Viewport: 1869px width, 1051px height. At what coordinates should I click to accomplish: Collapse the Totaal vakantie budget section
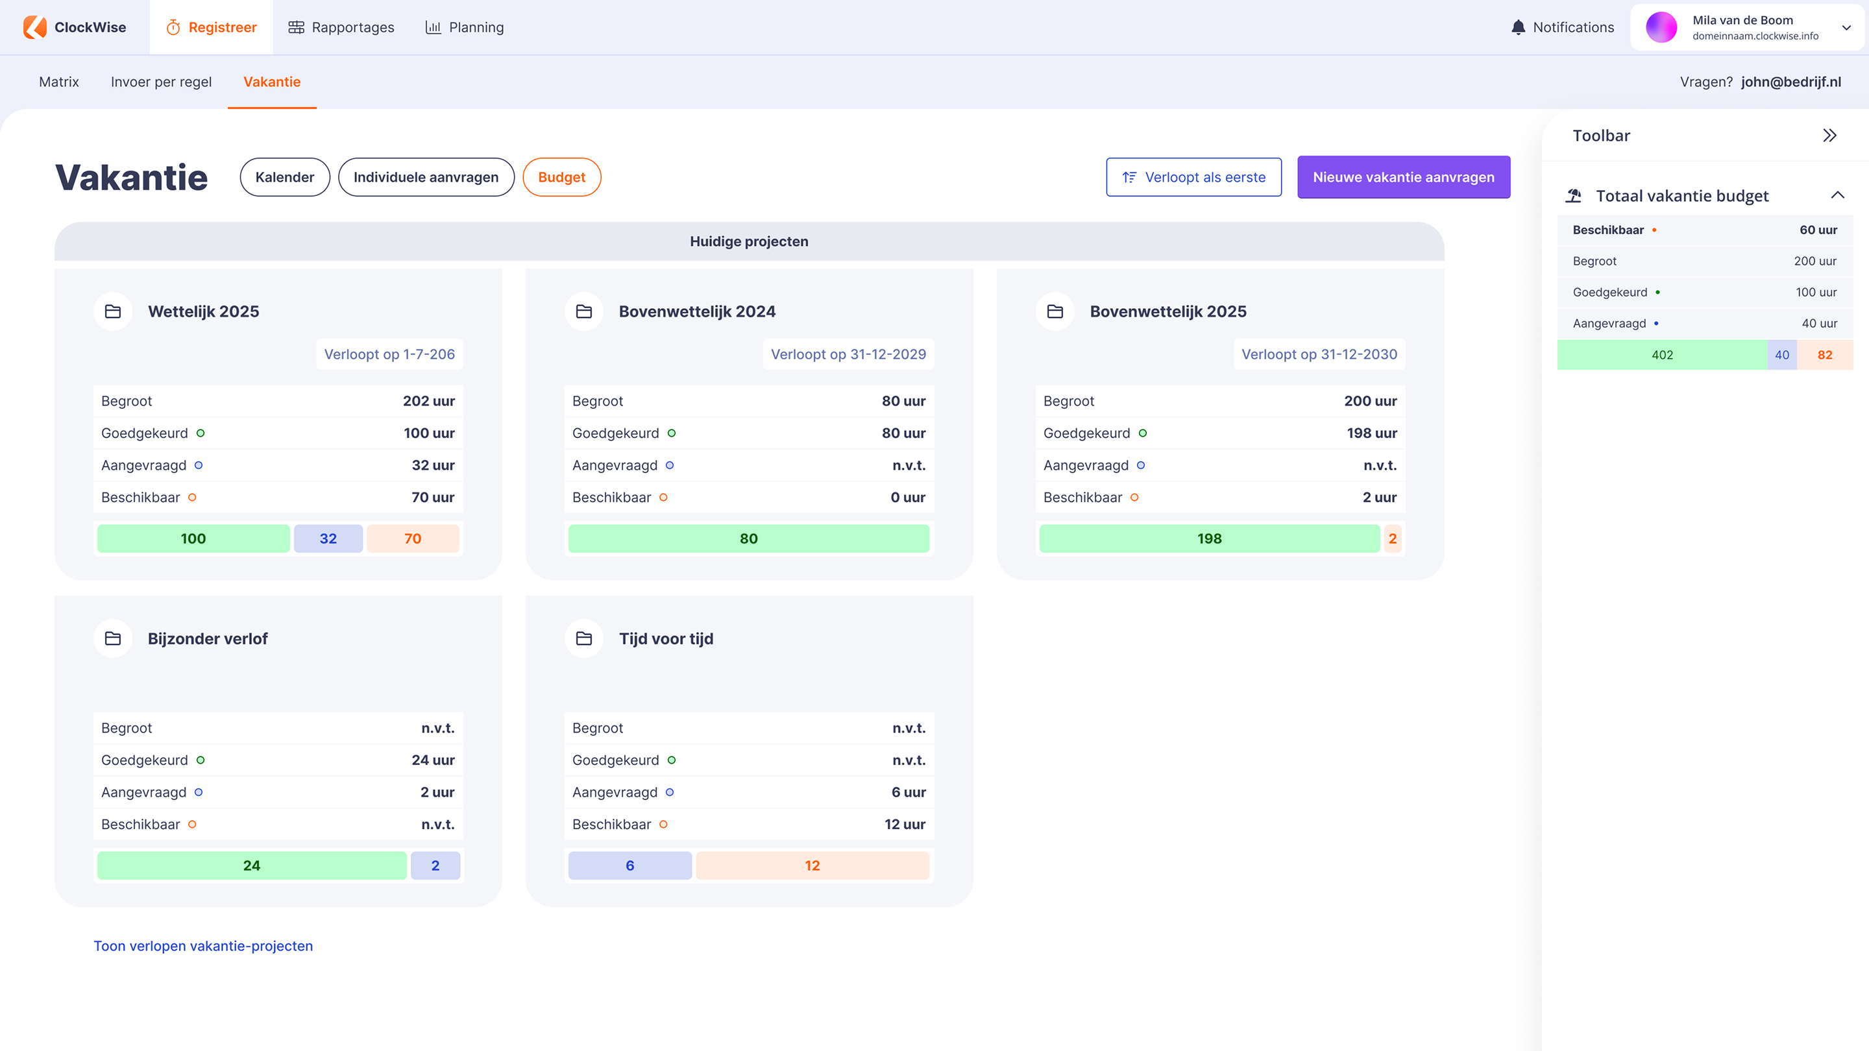point(1837,195)
